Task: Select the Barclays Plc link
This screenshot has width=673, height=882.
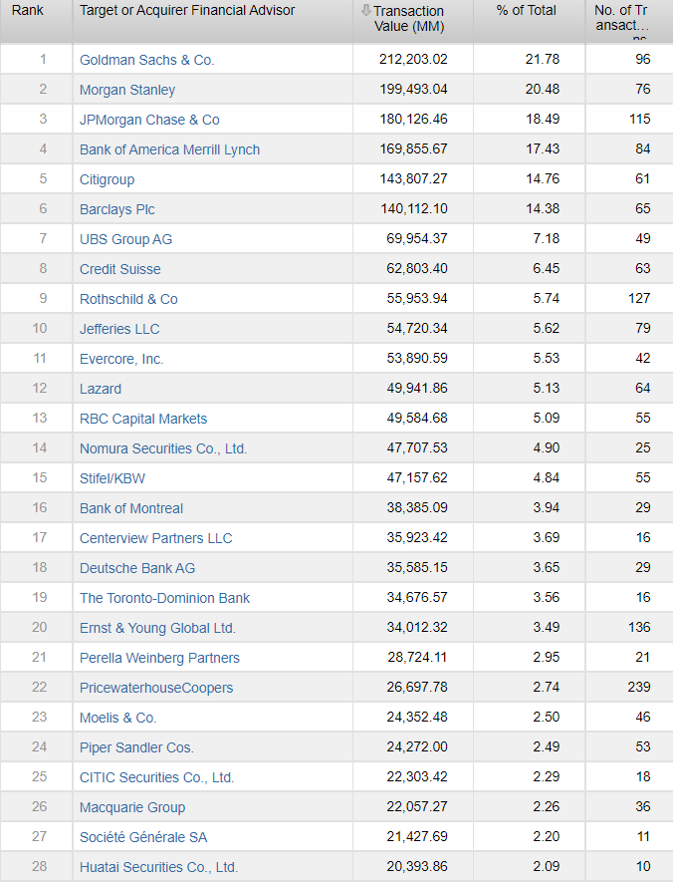Action: pyautogui.click(x=117, y=209)
